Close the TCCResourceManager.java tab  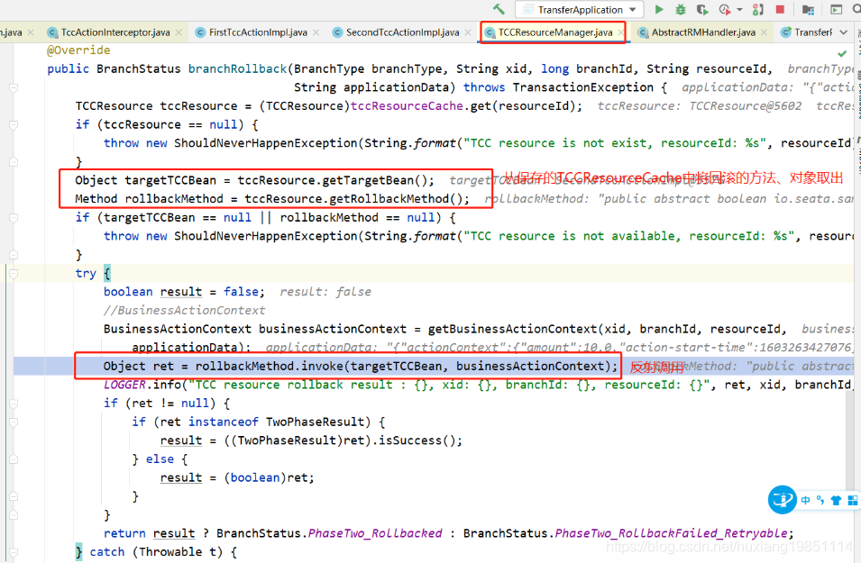point(620,32)
